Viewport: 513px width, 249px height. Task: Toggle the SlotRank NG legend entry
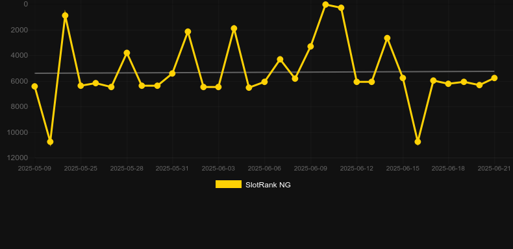(x=253, y=185)
